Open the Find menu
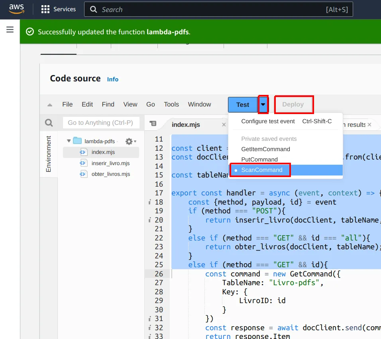The width and height of the screenshot is (381, 339). pyautogui.click(x=108, y=104)
